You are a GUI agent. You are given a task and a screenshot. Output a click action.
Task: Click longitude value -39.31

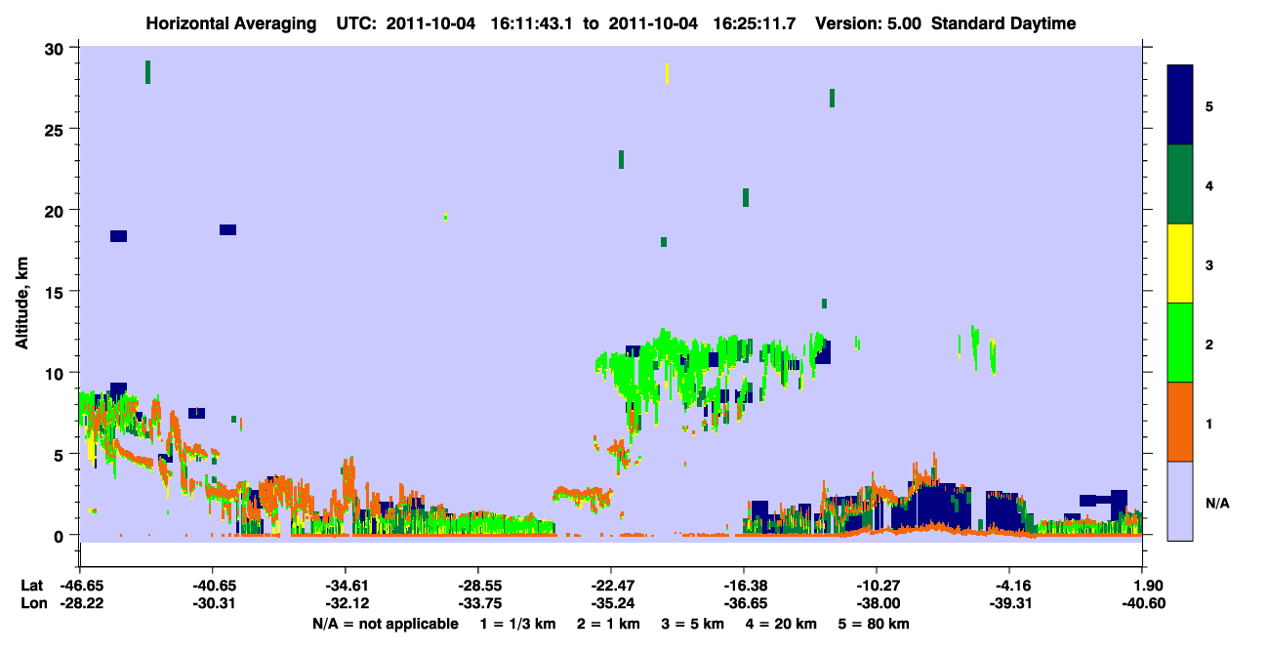tap(1009, 603)
